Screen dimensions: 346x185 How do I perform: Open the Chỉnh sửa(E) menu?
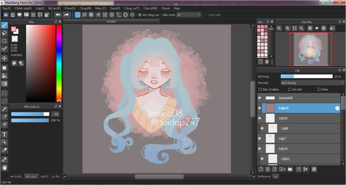[x=23, y=8]
